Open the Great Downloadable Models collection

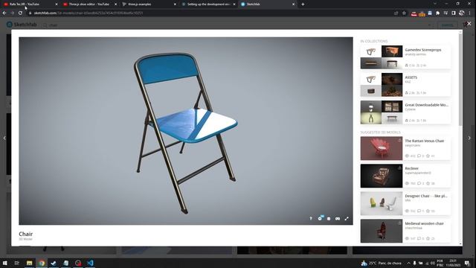point(426,105)
